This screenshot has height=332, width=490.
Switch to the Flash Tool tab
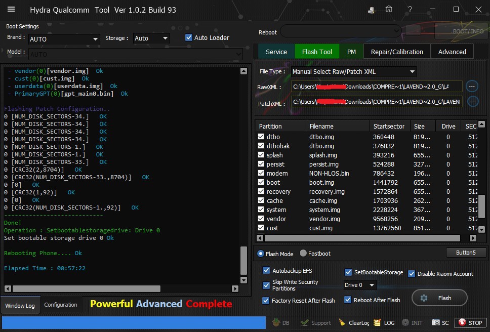(x=317, y=52)
